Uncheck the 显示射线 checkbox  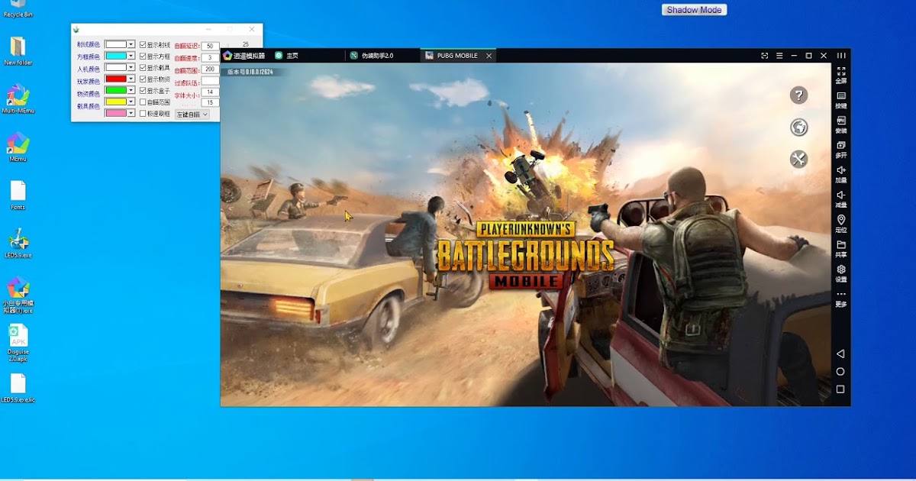pos(143,45)
